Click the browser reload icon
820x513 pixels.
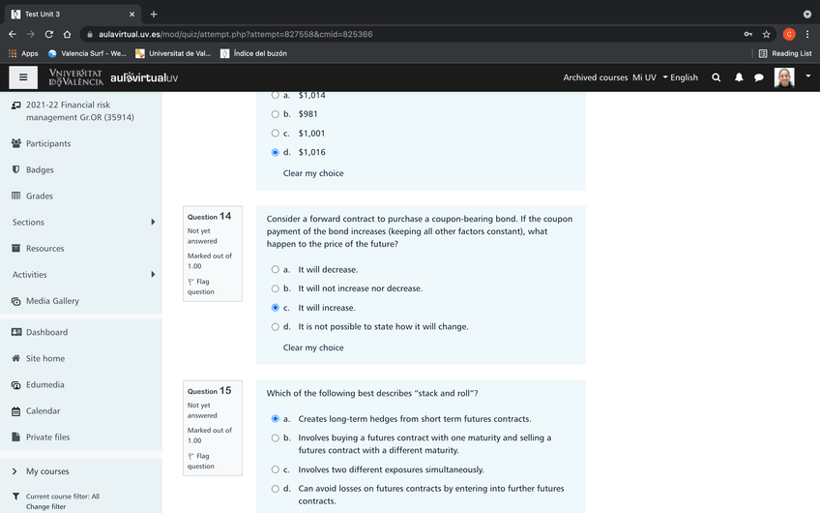51,34
